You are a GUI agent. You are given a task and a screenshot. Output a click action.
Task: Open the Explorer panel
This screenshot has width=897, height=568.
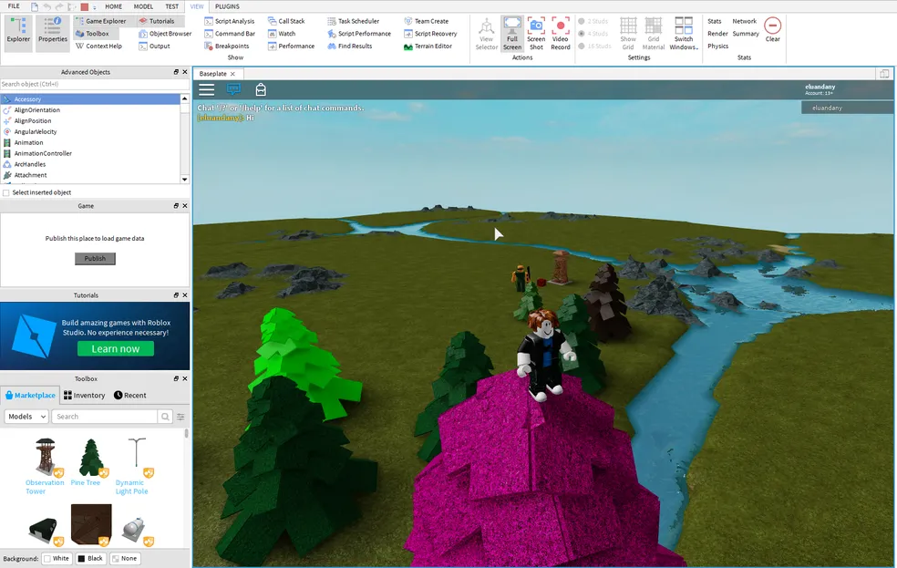coord(18,33)
